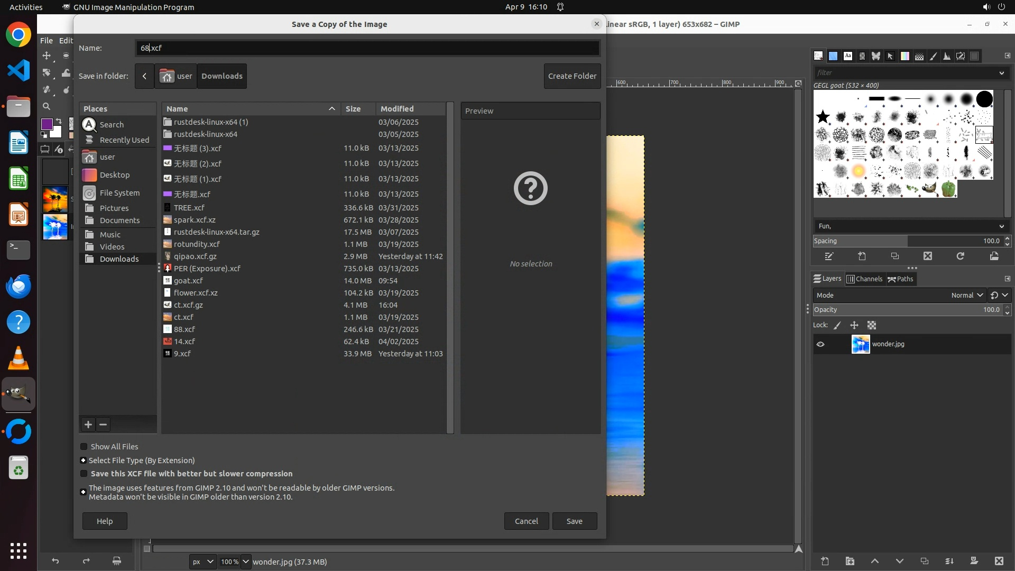Click the refresh brushes icon
Screen dimensions: 1015x571
960,256
